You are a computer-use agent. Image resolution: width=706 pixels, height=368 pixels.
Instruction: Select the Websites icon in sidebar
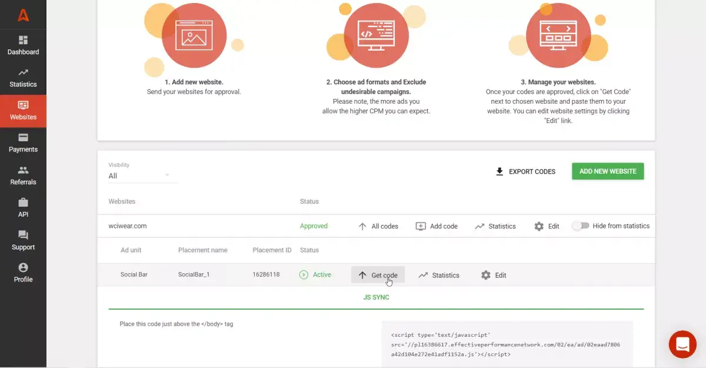point(23,105)
